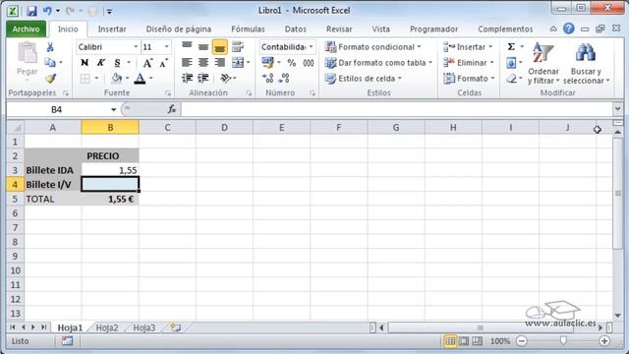
Task: Open the Contabilidad number format dropdown
Action: coord(311,47)
